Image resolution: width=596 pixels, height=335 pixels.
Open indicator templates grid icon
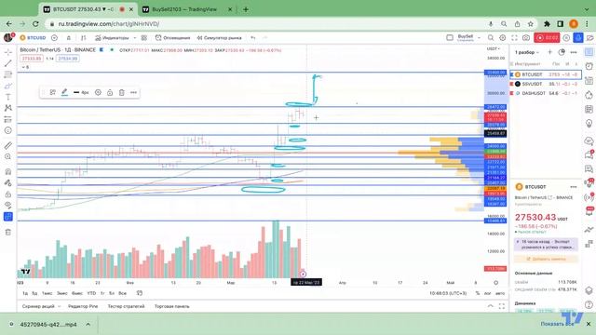point(144,37)
